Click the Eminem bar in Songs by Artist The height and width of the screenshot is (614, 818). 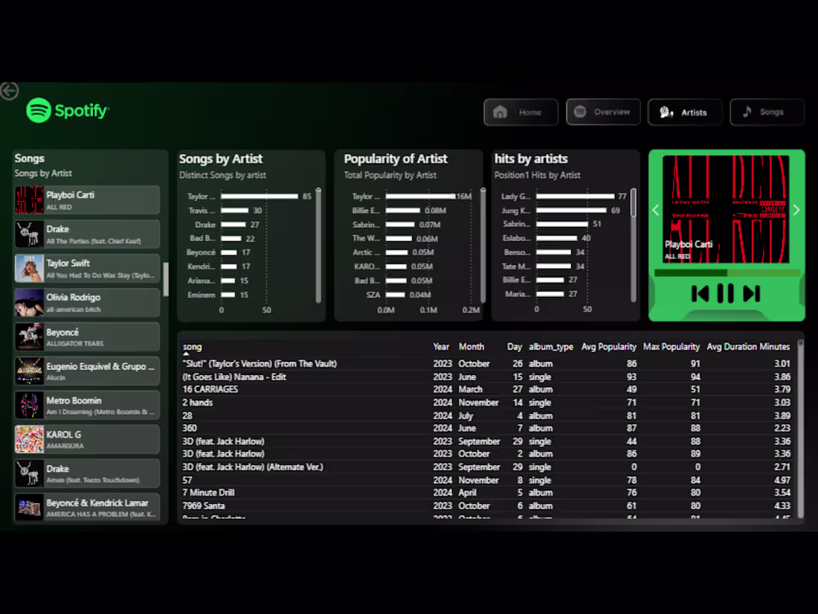click(x=228, y=295)
